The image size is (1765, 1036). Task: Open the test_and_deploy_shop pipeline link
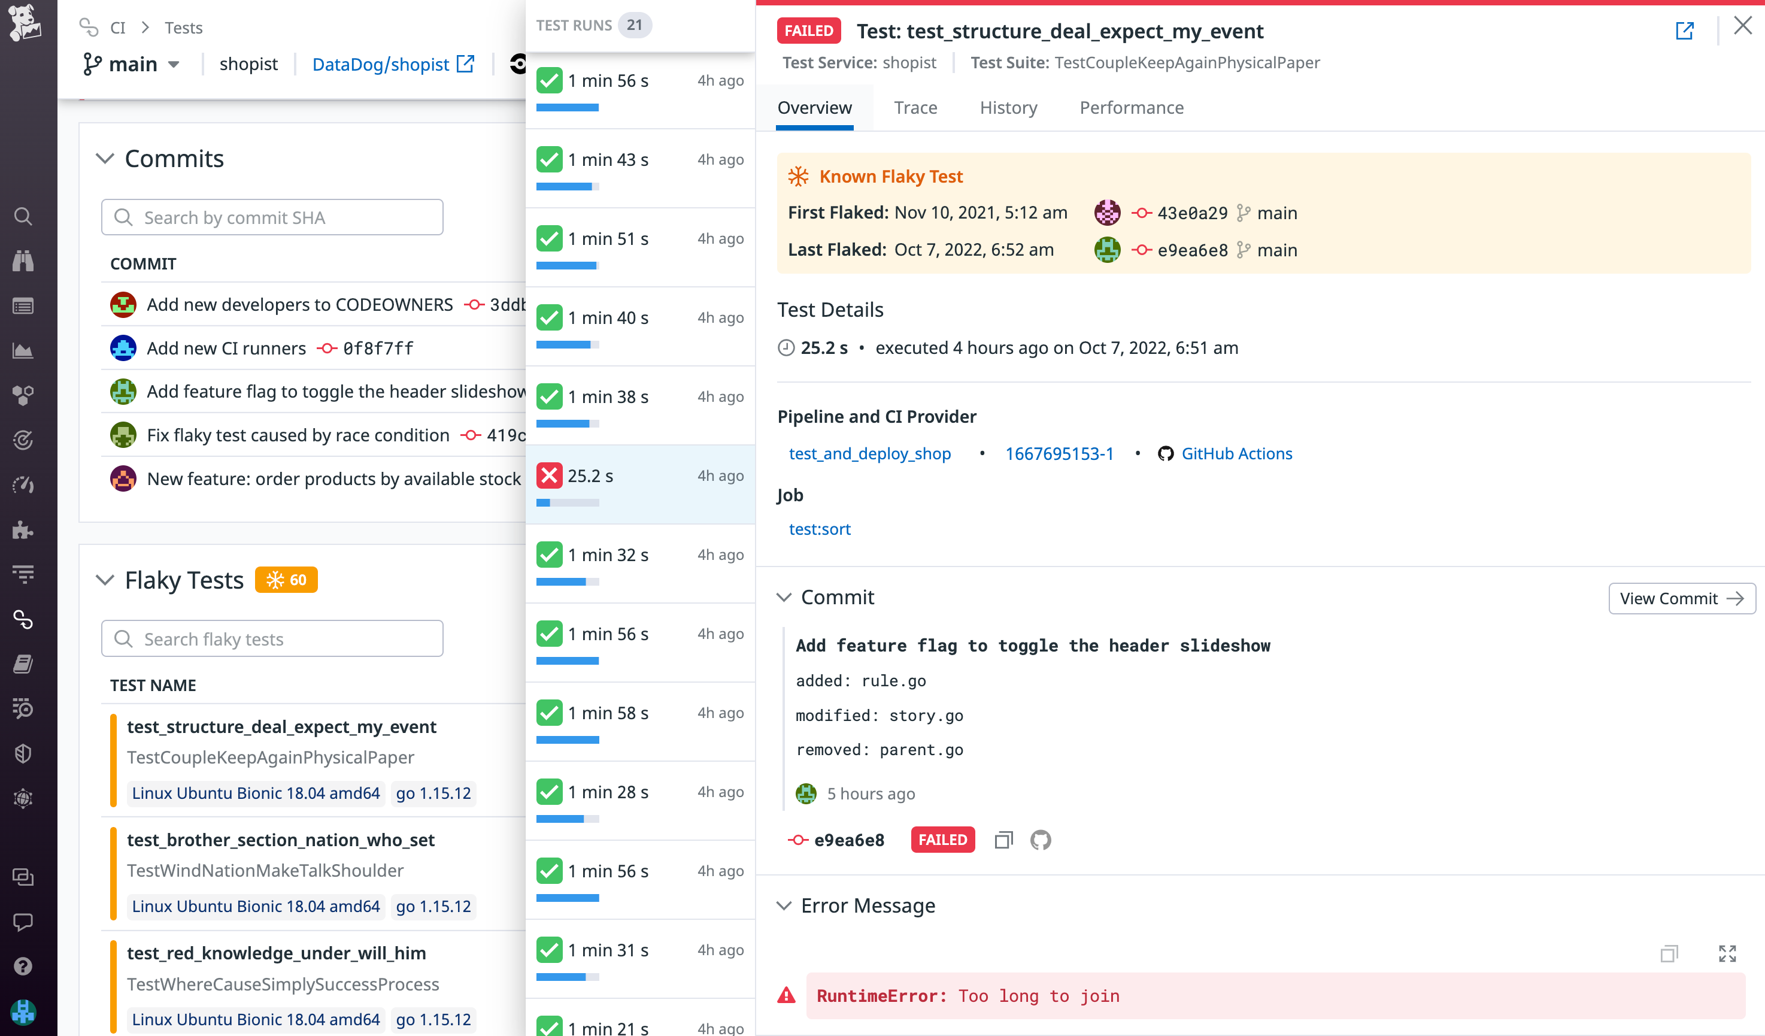[x=870, y=453]
